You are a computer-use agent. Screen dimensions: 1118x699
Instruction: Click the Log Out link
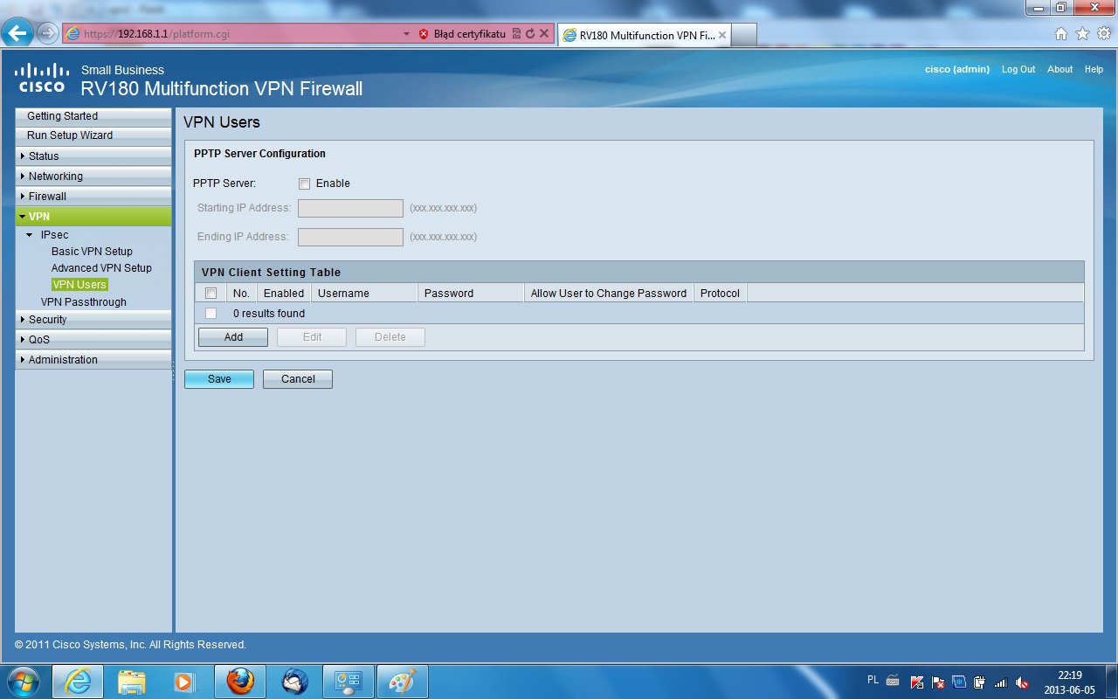(1018, 69)
